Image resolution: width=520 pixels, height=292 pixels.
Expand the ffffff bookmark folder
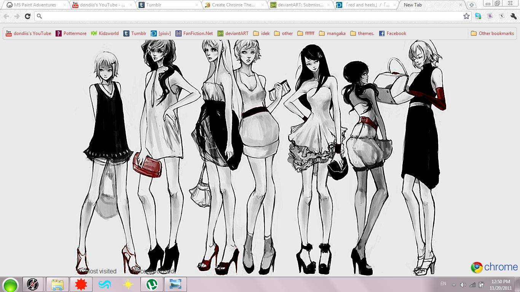tap(306, 33)
